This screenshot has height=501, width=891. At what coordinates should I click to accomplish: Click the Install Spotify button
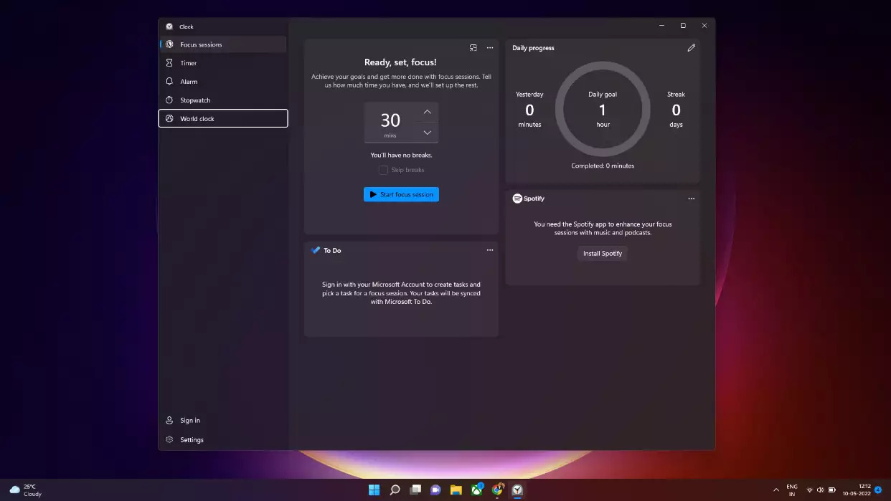tap(603, 254)
